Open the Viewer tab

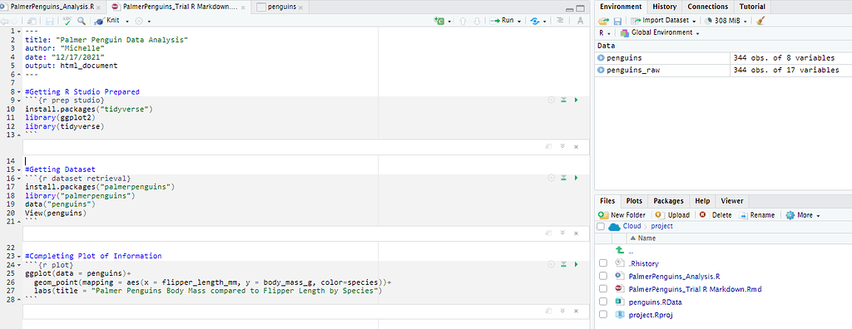click(x=731, y=201)
